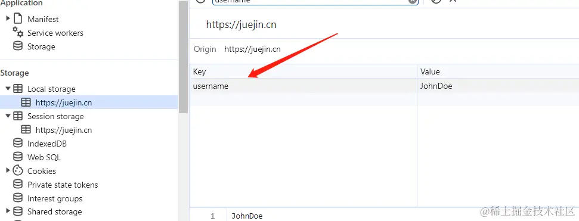Expand the Cookies tree arrow
The height and width of the screenshot is (221, 579).
click(x=8, y=170)
